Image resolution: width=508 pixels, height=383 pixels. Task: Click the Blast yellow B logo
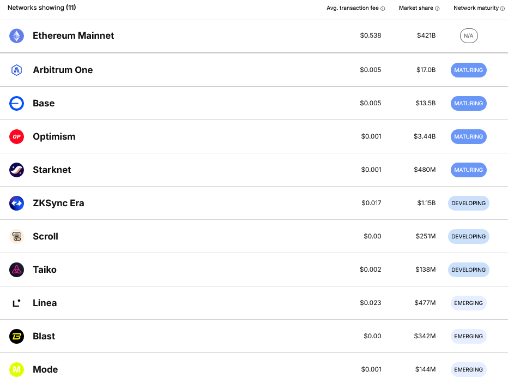click(16, 336)
